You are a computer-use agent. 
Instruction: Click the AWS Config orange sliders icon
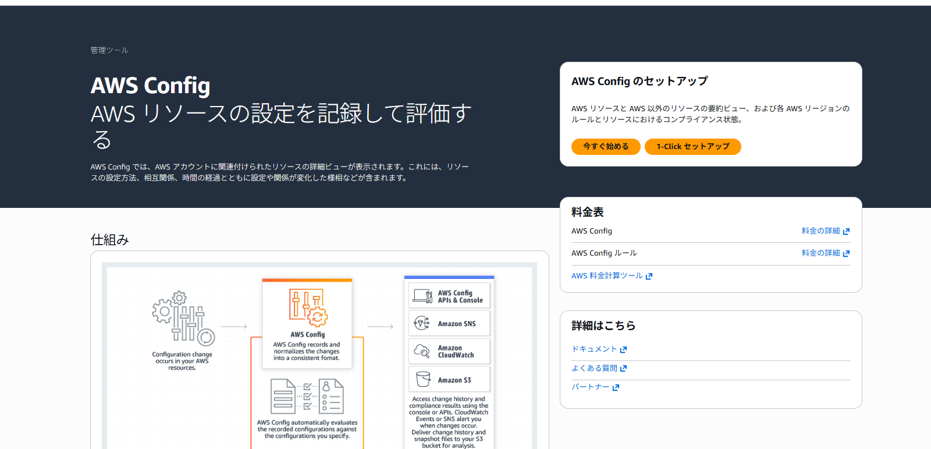coord(308,307)
